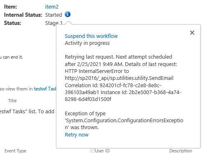This screenshot has width=218, height=154.
Task: Click the Retry now link
Action: (x=77, y=134)
